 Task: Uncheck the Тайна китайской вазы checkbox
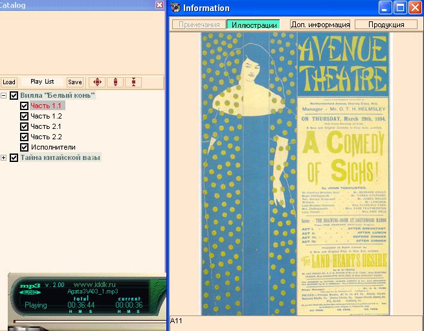[x=14, y=157]
